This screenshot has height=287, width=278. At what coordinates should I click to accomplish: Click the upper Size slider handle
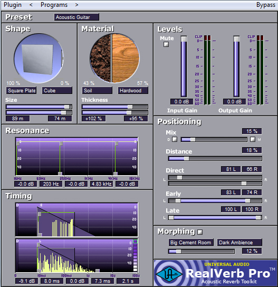[x=66, y=107]
